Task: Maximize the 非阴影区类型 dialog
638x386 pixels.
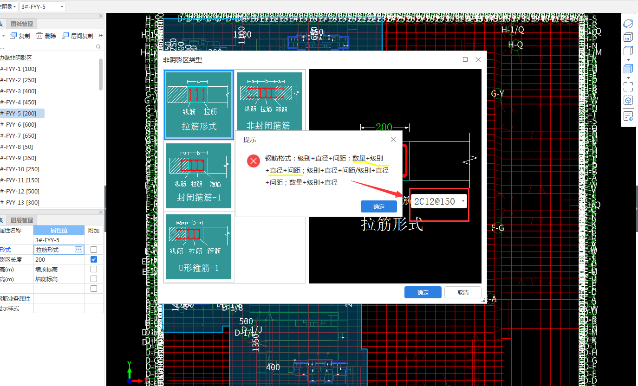Action: pos(465,59)
